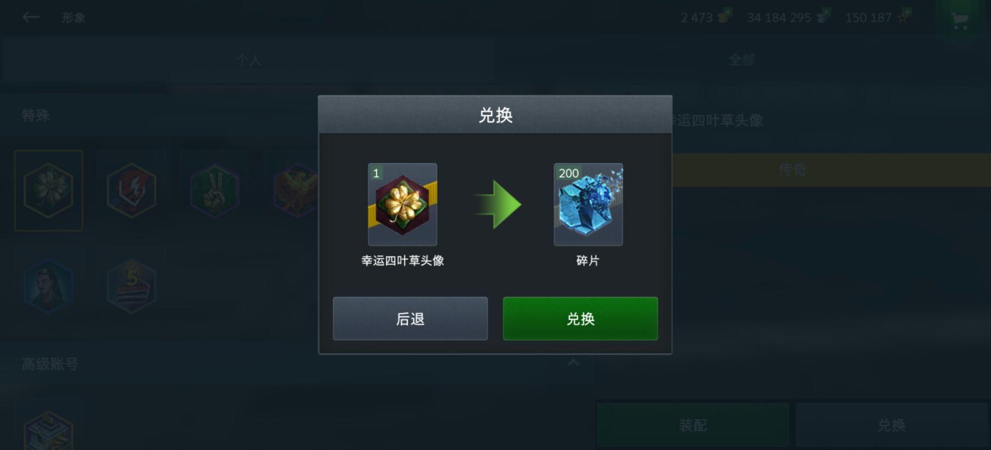This screenshot has width=991, height=450.
Task: Switch to the 个人 tab
Action: [x=249, y=60]
